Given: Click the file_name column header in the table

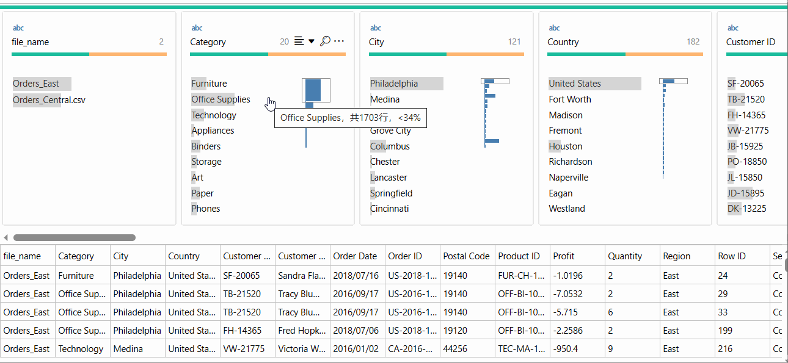Looking at the screenshot, I should tap(28, 256).
